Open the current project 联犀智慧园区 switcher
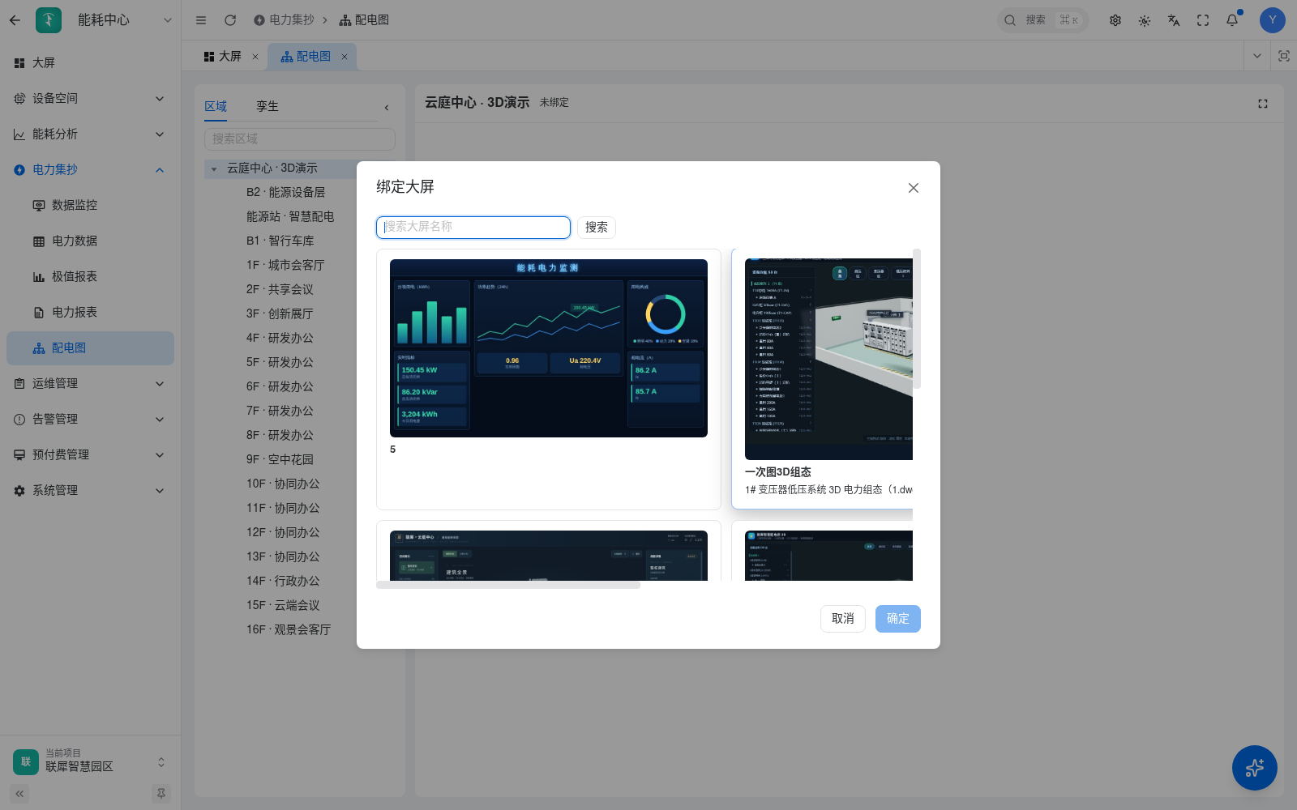The height and width of the screenshot is (810, 1297). coord(90,761)
